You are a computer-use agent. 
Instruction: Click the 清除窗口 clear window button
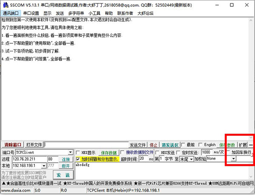click(12, 145)
